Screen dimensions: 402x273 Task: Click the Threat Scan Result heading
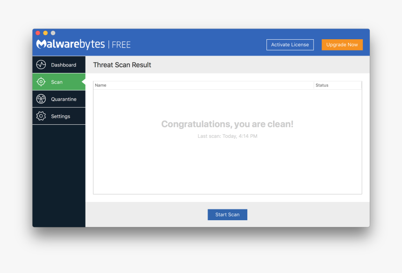(122, 65)
